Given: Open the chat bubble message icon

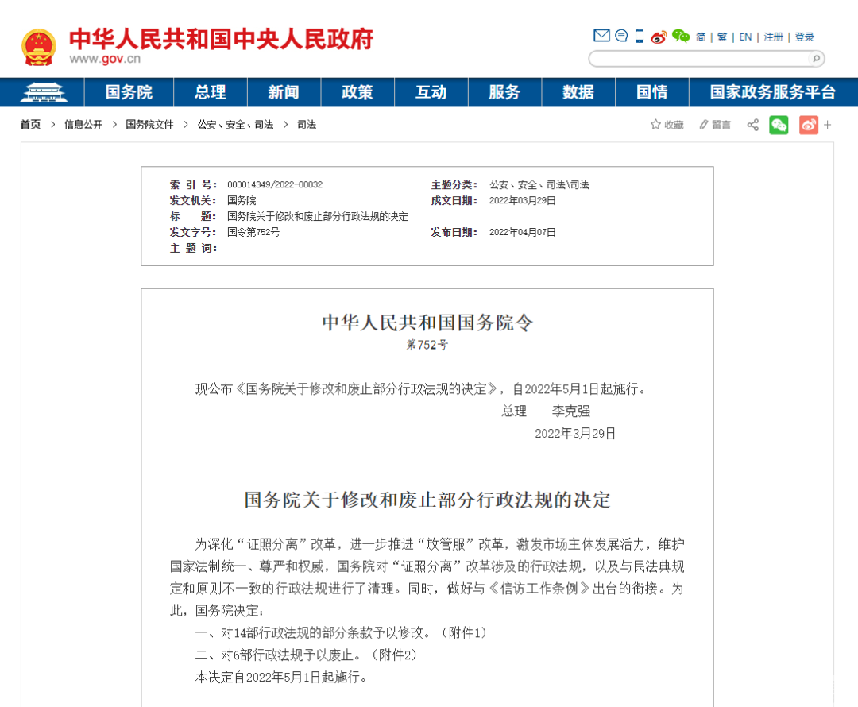Looking at the screenshot, I should (621, 36).
